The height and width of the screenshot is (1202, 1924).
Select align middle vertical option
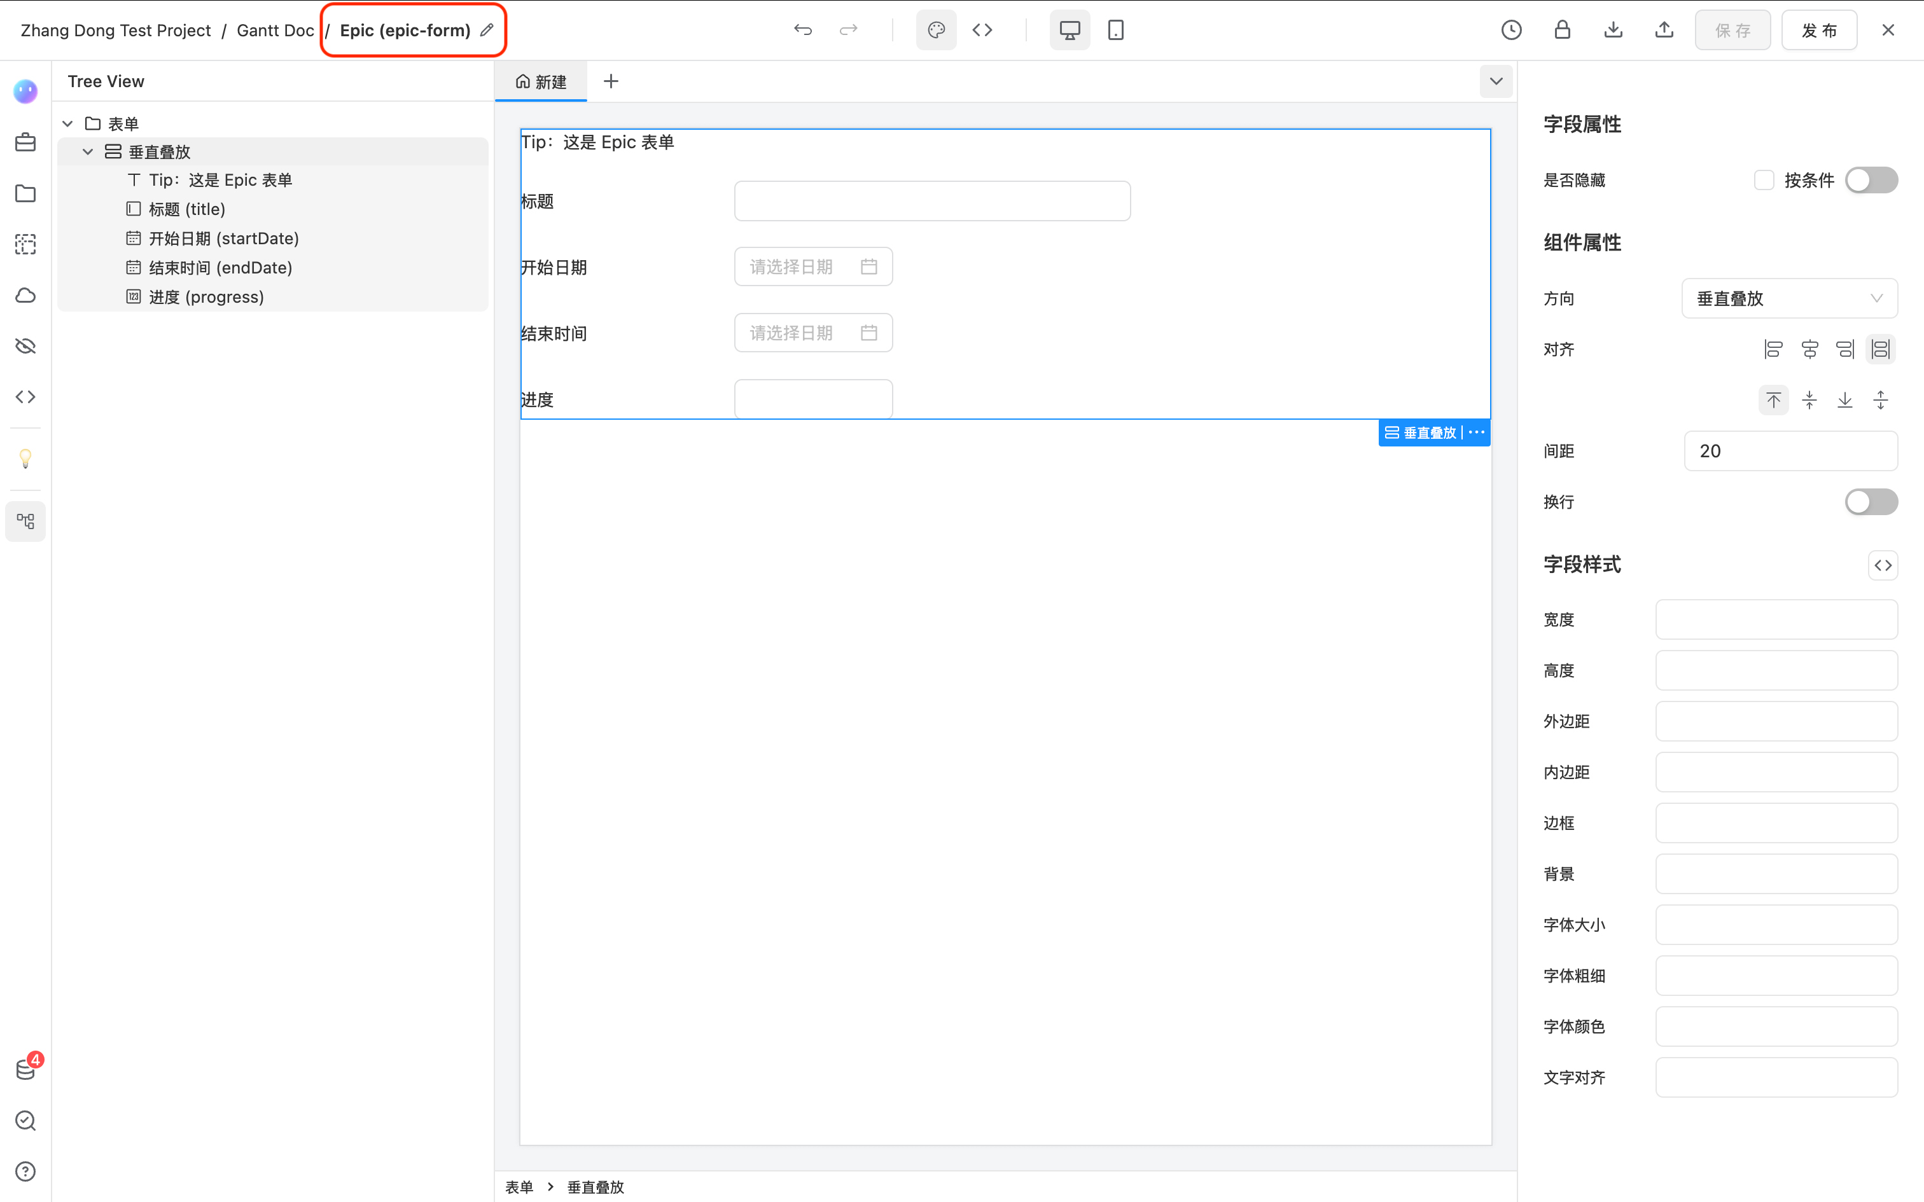1809,400
